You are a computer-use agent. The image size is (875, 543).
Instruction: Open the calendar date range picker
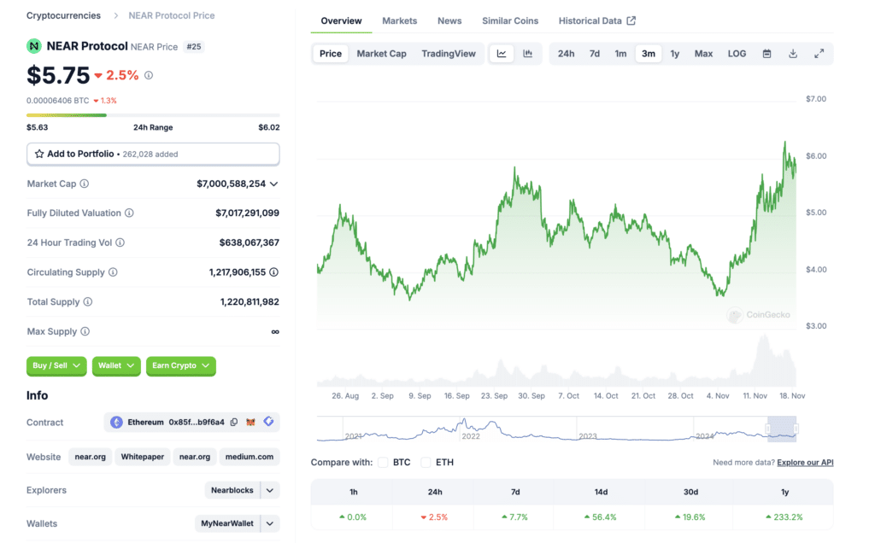tap(766, 54)
